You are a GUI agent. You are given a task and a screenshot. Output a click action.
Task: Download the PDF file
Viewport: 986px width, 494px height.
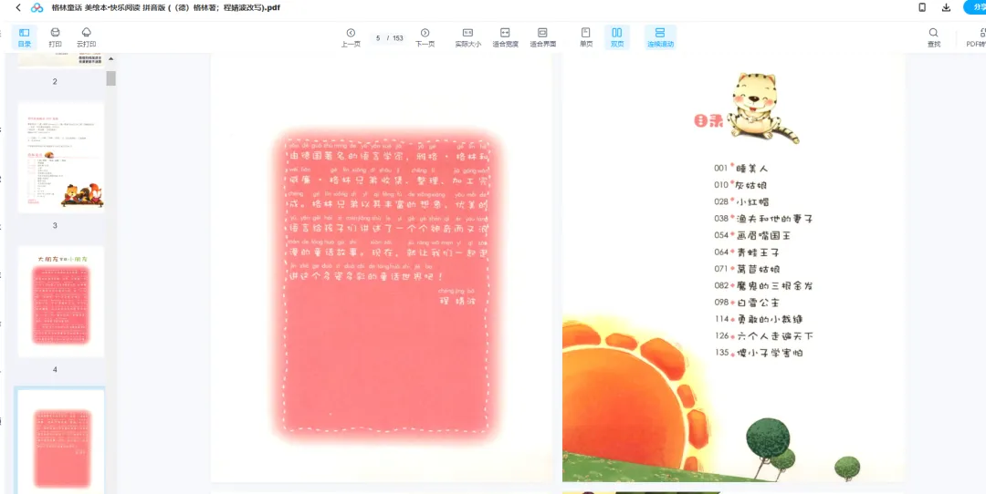tap(946, 7)
